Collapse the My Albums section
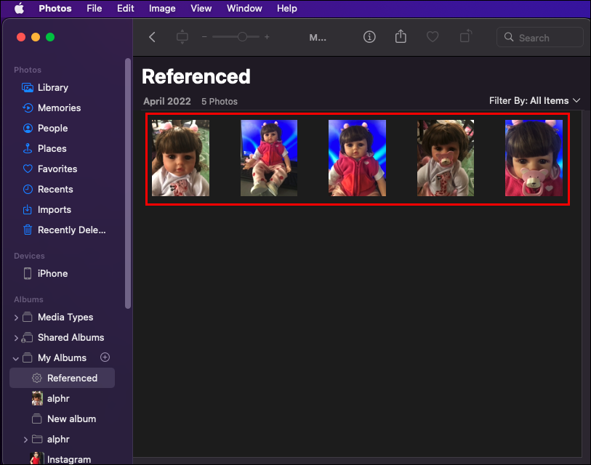591x465 pixels. click(x=16, y=358)
